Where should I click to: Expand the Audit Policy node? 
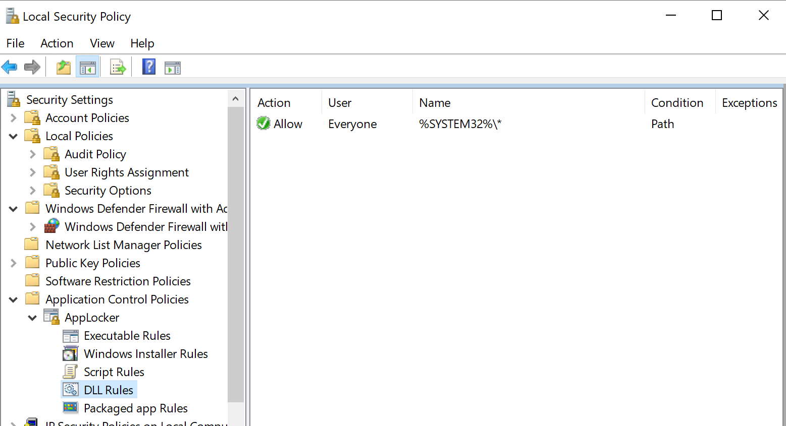pyautogui.click(x=33, y=154)
